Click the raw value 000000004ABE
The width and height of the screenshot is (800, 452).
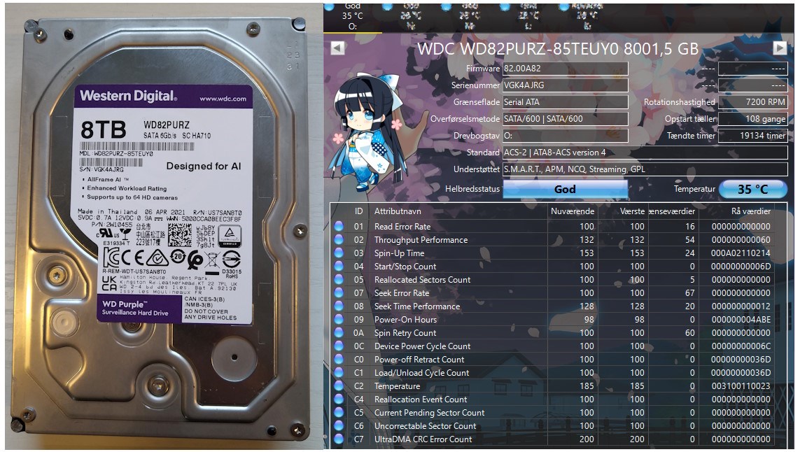pos(741,319)
